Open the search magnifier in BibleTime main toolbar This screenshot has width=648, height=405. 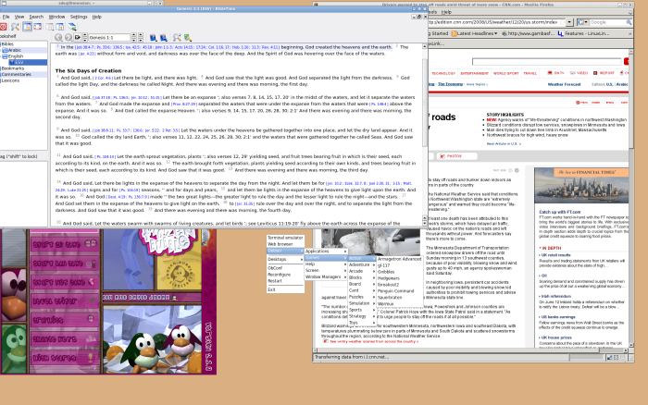(16, 27)
